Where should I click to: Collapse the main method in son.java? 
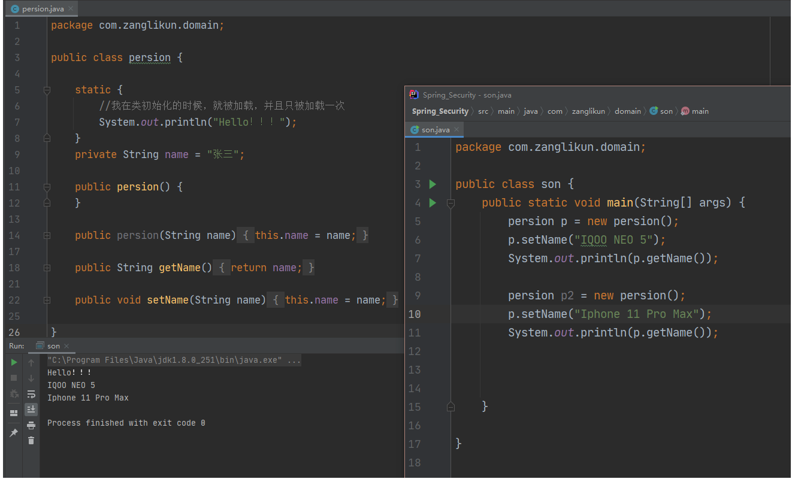coord(451,202)
